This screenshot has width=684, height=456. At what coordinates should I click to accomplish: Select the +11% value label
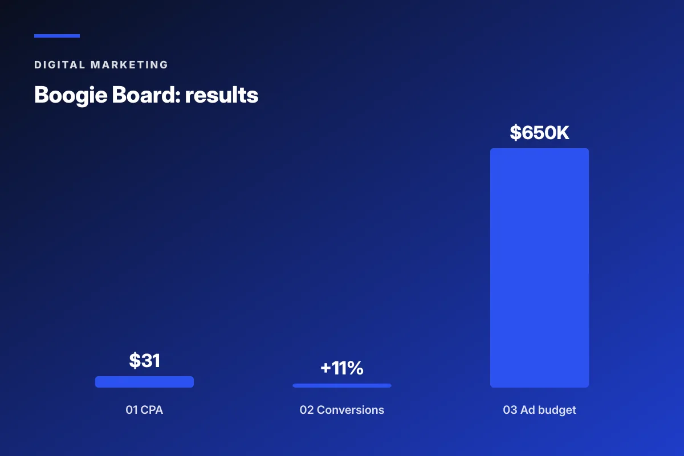click(x=342, y=368)
